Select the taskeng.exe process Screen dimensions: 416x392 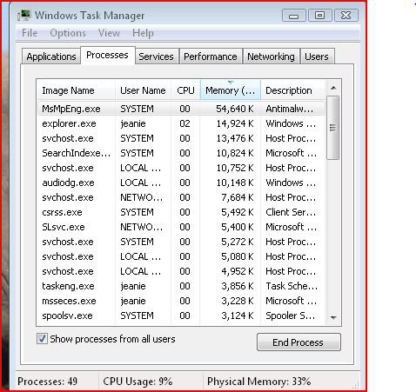181,286
